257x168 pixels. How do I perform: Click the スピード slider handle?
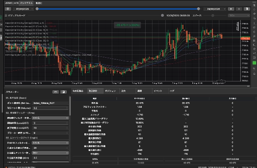(x=213, y=15)
